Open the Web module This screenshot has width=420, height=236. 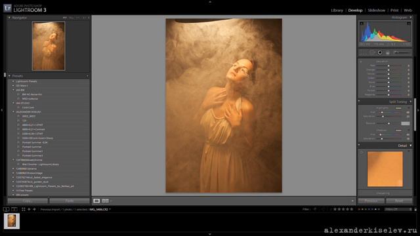[408, 10]
